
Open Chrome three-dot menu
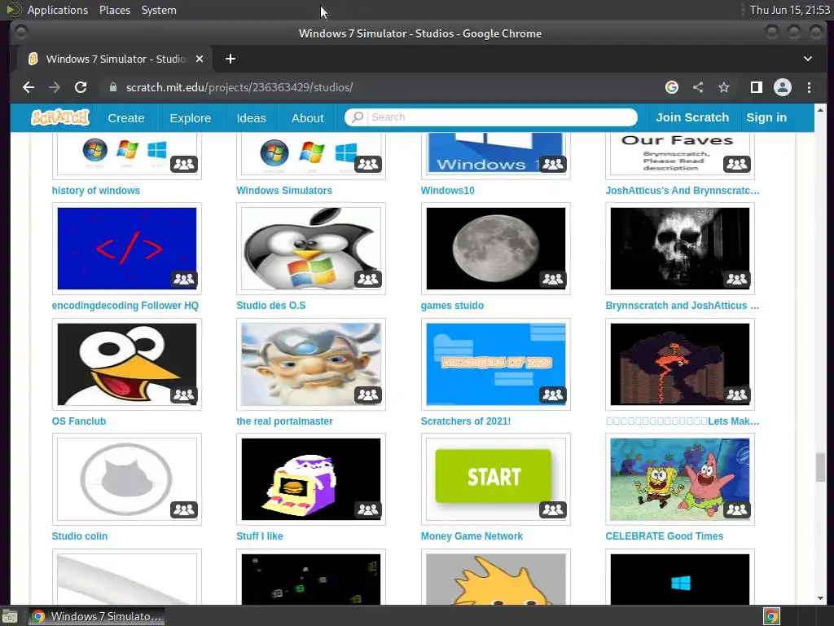809,87
